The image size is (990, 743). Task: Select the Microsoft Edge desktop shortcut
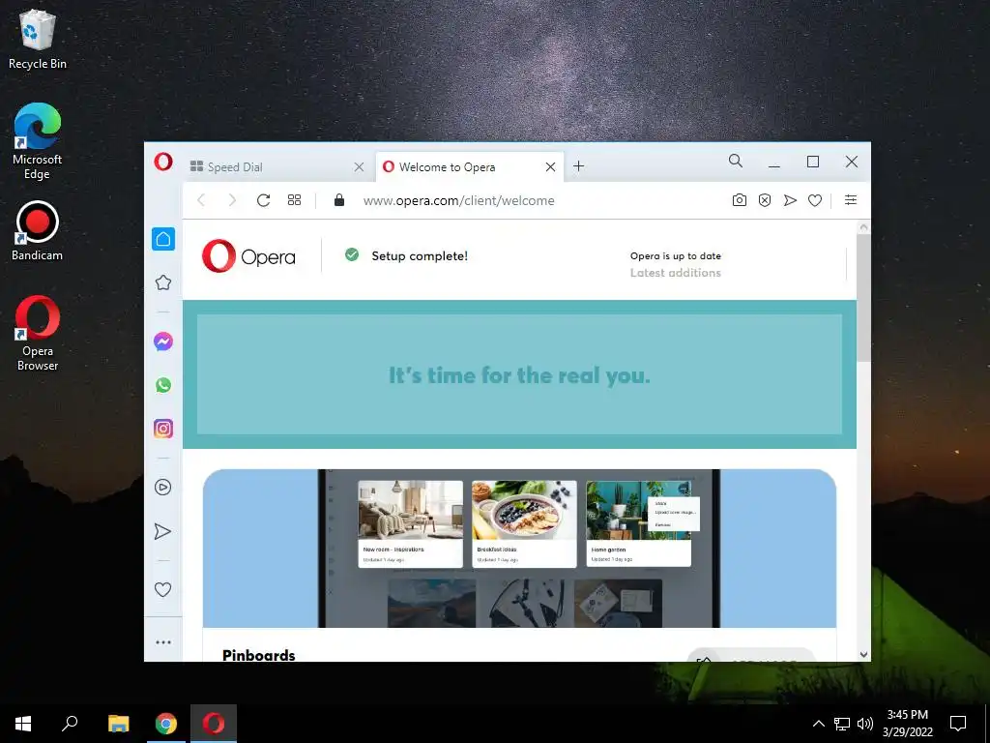tap(38, 141)
